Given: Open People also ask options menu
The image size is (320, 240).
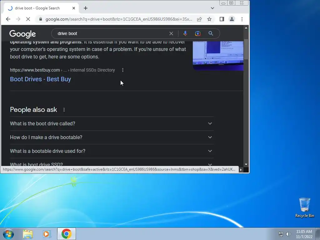Looking at the screenshot, I should [64, 110].
